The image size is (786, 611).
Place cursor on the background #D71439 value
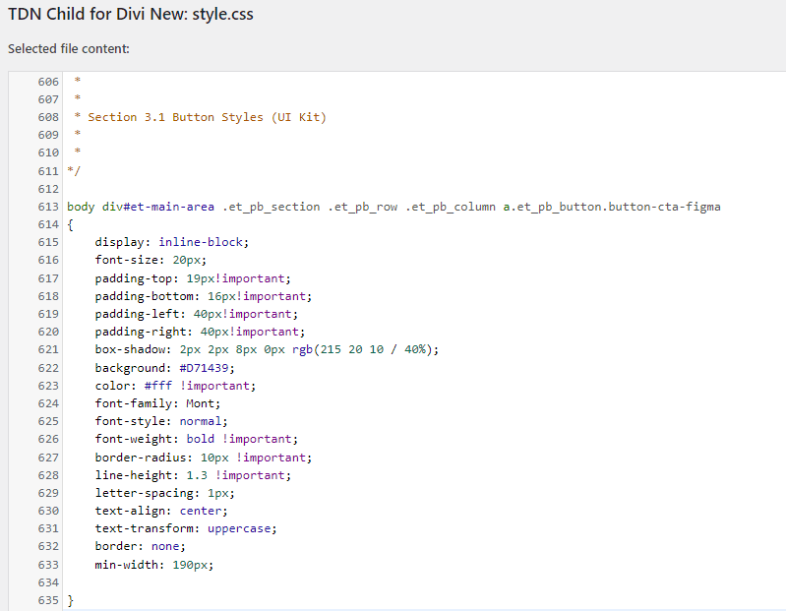coord(204,368)
